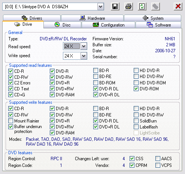The height and width of the screenshot is (174, 185).
Task: Switch to the Drivers tab
Action: click(32, 18)
